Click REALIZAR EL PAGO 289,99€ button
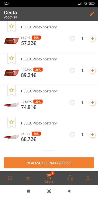 pos(49,163)
